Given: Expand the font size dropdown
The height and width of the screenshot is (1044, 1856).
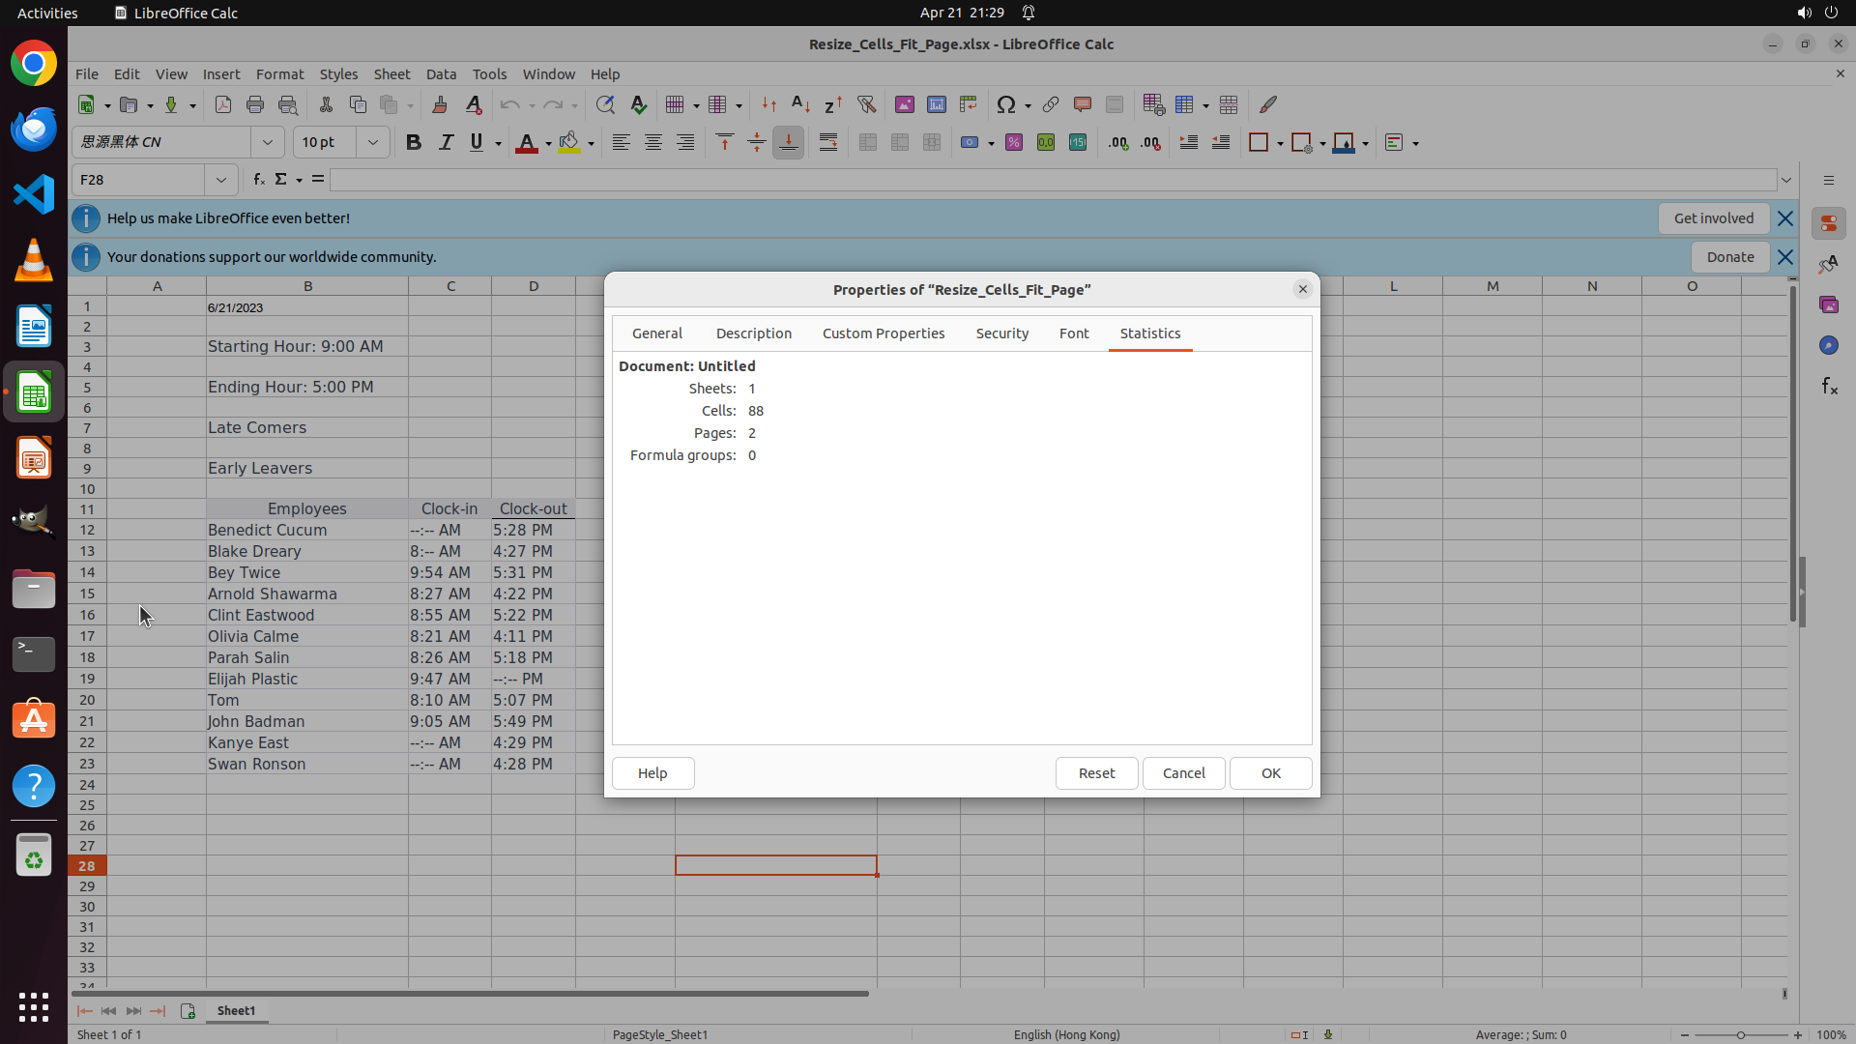Looking at the screenshot, I should (372, 142).
